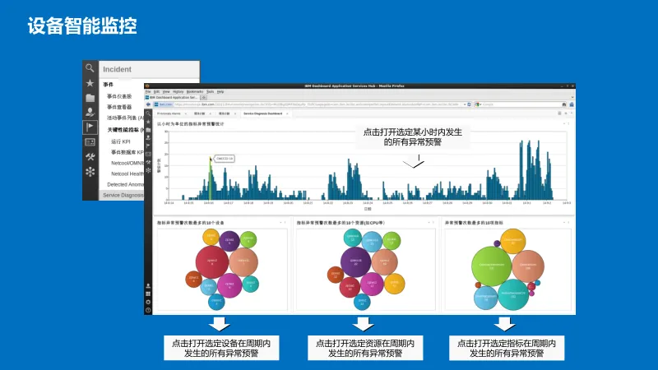Open the Bookmarks menu in Firefox
The image size is (658, 370).
(195, 91)
